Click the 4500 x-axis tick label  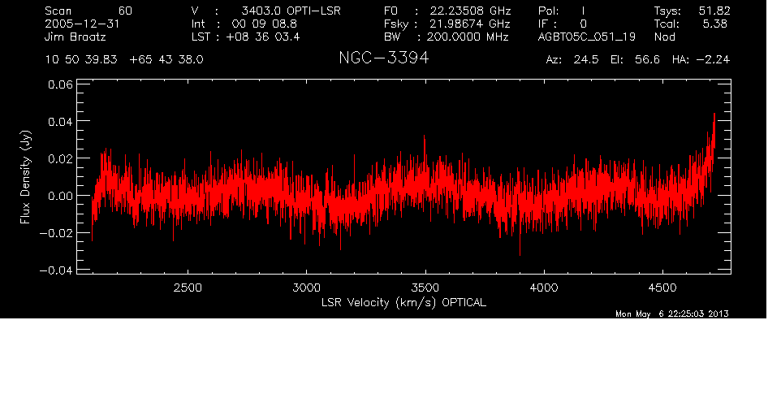tap(662, 288)
